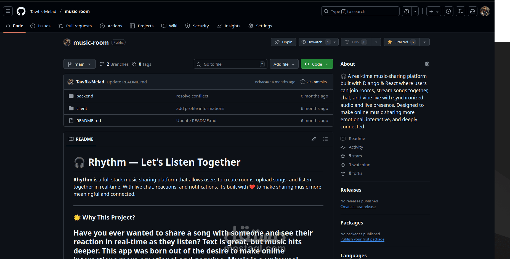Open README outline list icon
This screenshot has width=510, height=259.
[x=326, y=139]
